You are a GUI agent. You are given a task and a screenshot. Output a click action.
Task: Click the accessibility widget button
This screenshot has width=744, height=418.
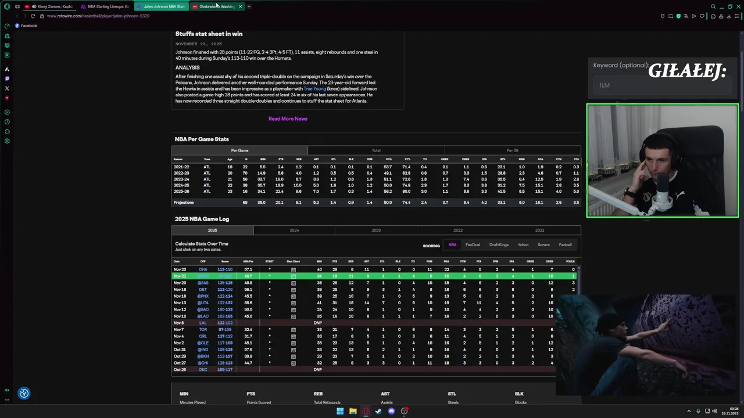click(24, 393)
